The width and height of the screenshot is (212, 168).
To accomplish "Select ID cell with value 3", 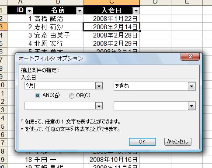I will (x=20, y=35).
